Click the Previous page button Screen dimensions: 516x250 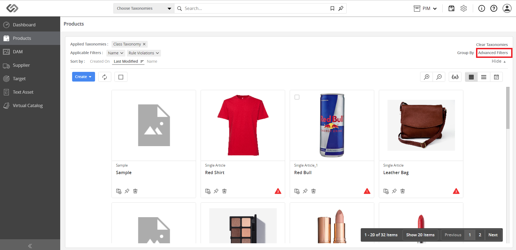(x=453, y=235)
